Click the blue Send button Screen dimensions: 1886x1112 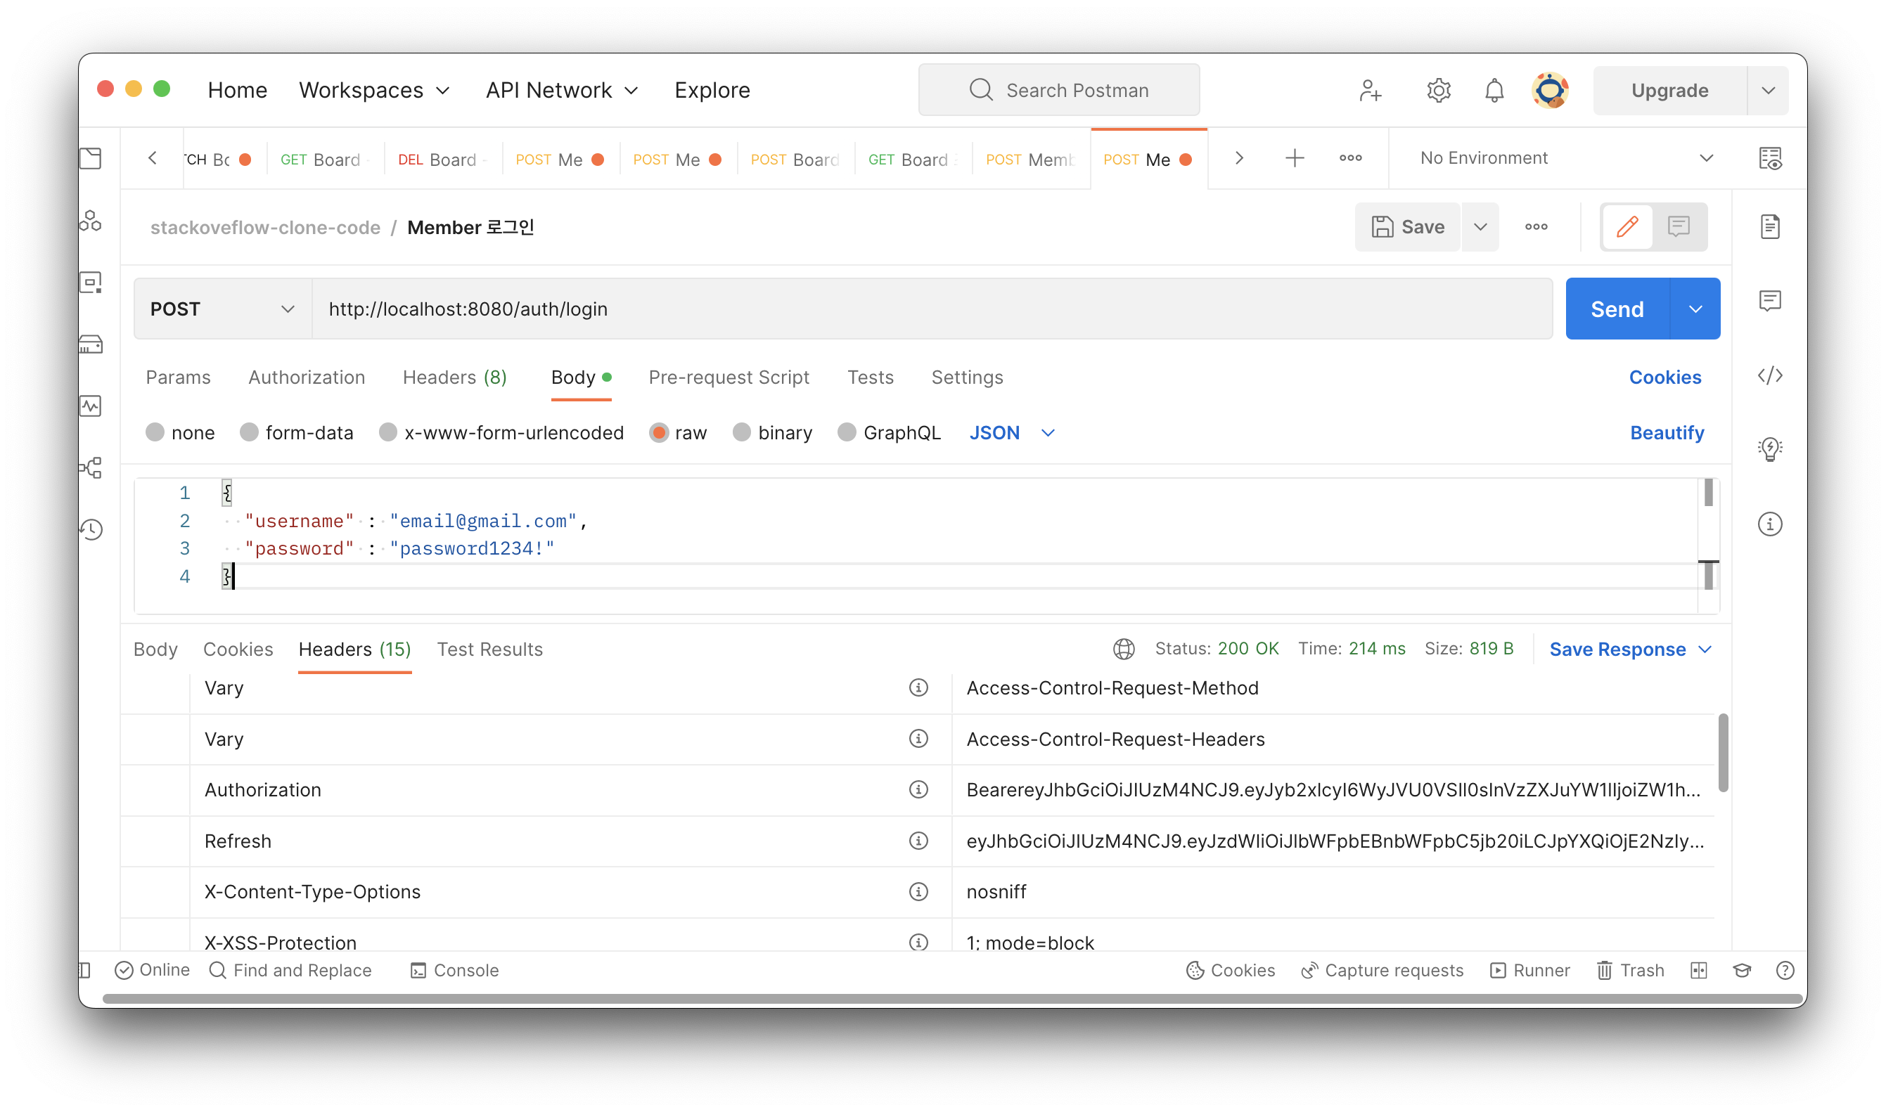[x=1617, y=309]
